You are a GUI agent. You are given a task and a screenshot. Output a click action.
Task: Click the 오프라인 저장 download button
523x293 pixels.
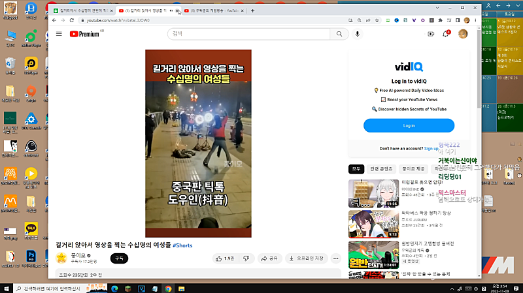306,258
